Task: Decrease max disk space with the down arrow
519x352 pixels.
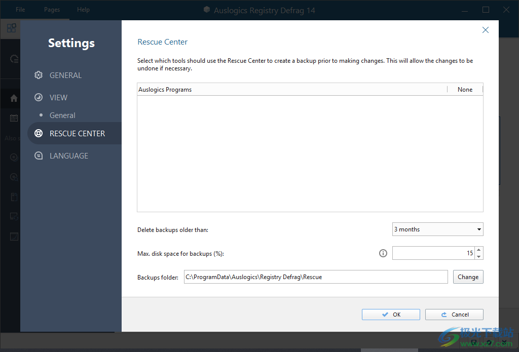Action: [x=478, y=256]
